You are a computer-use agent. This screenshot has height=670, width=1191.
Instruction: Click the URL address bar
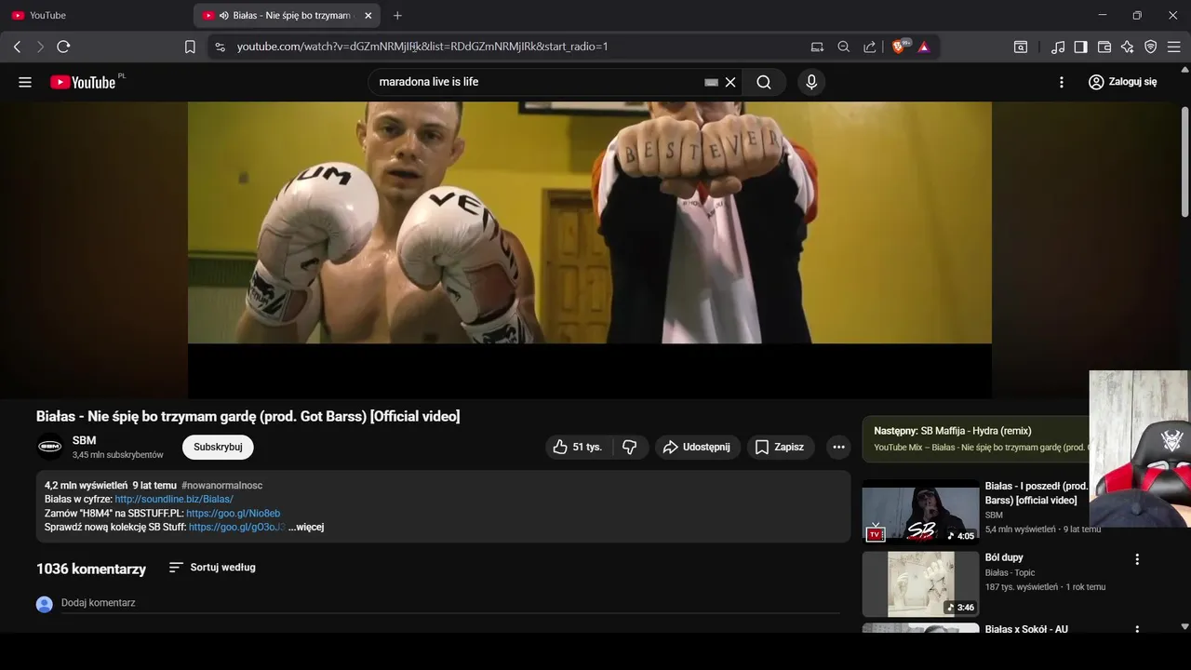[422, 47]
